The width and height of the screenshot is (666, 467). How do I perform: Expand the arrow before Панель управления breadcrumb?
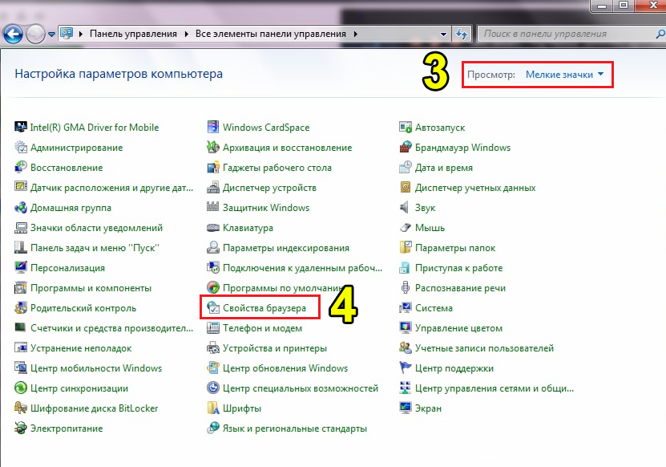click(81, 34)
